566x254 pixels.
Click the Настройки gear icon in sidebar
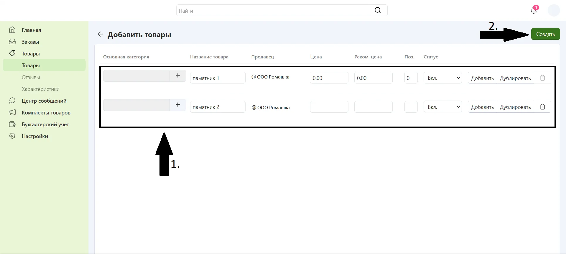[x=12, y=136]
